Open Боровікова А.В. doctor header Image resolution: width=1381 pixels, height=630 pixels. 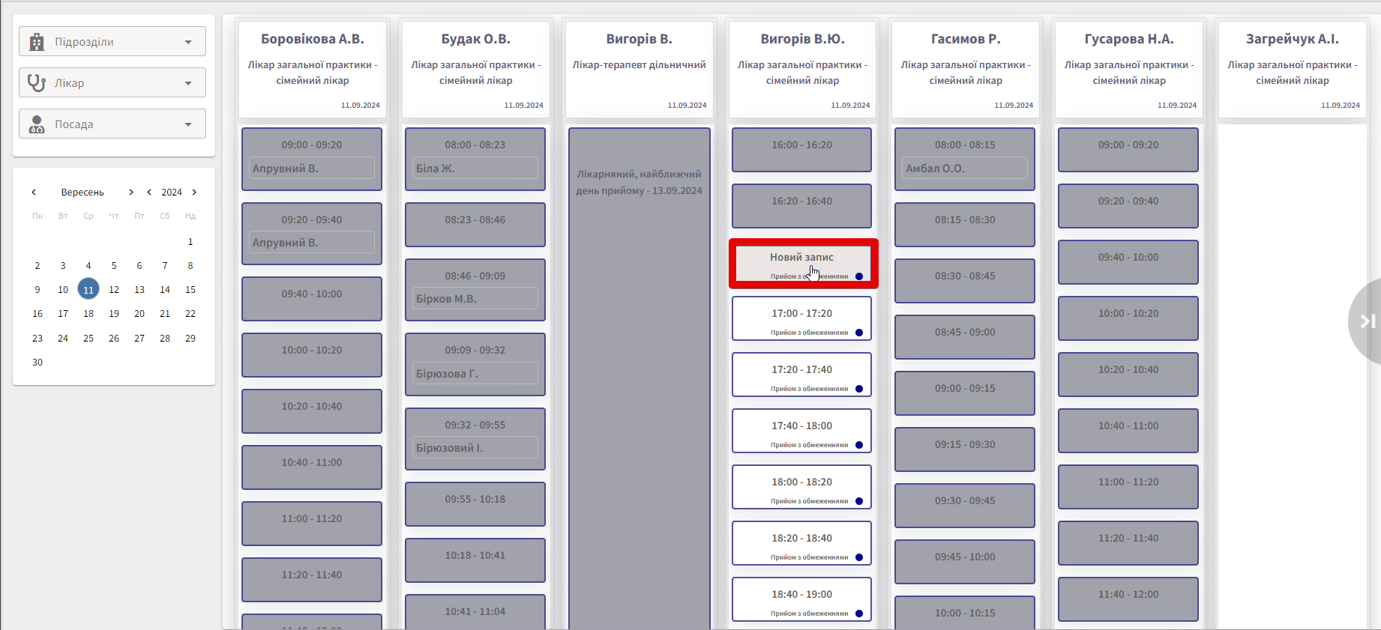coord(312,69)
